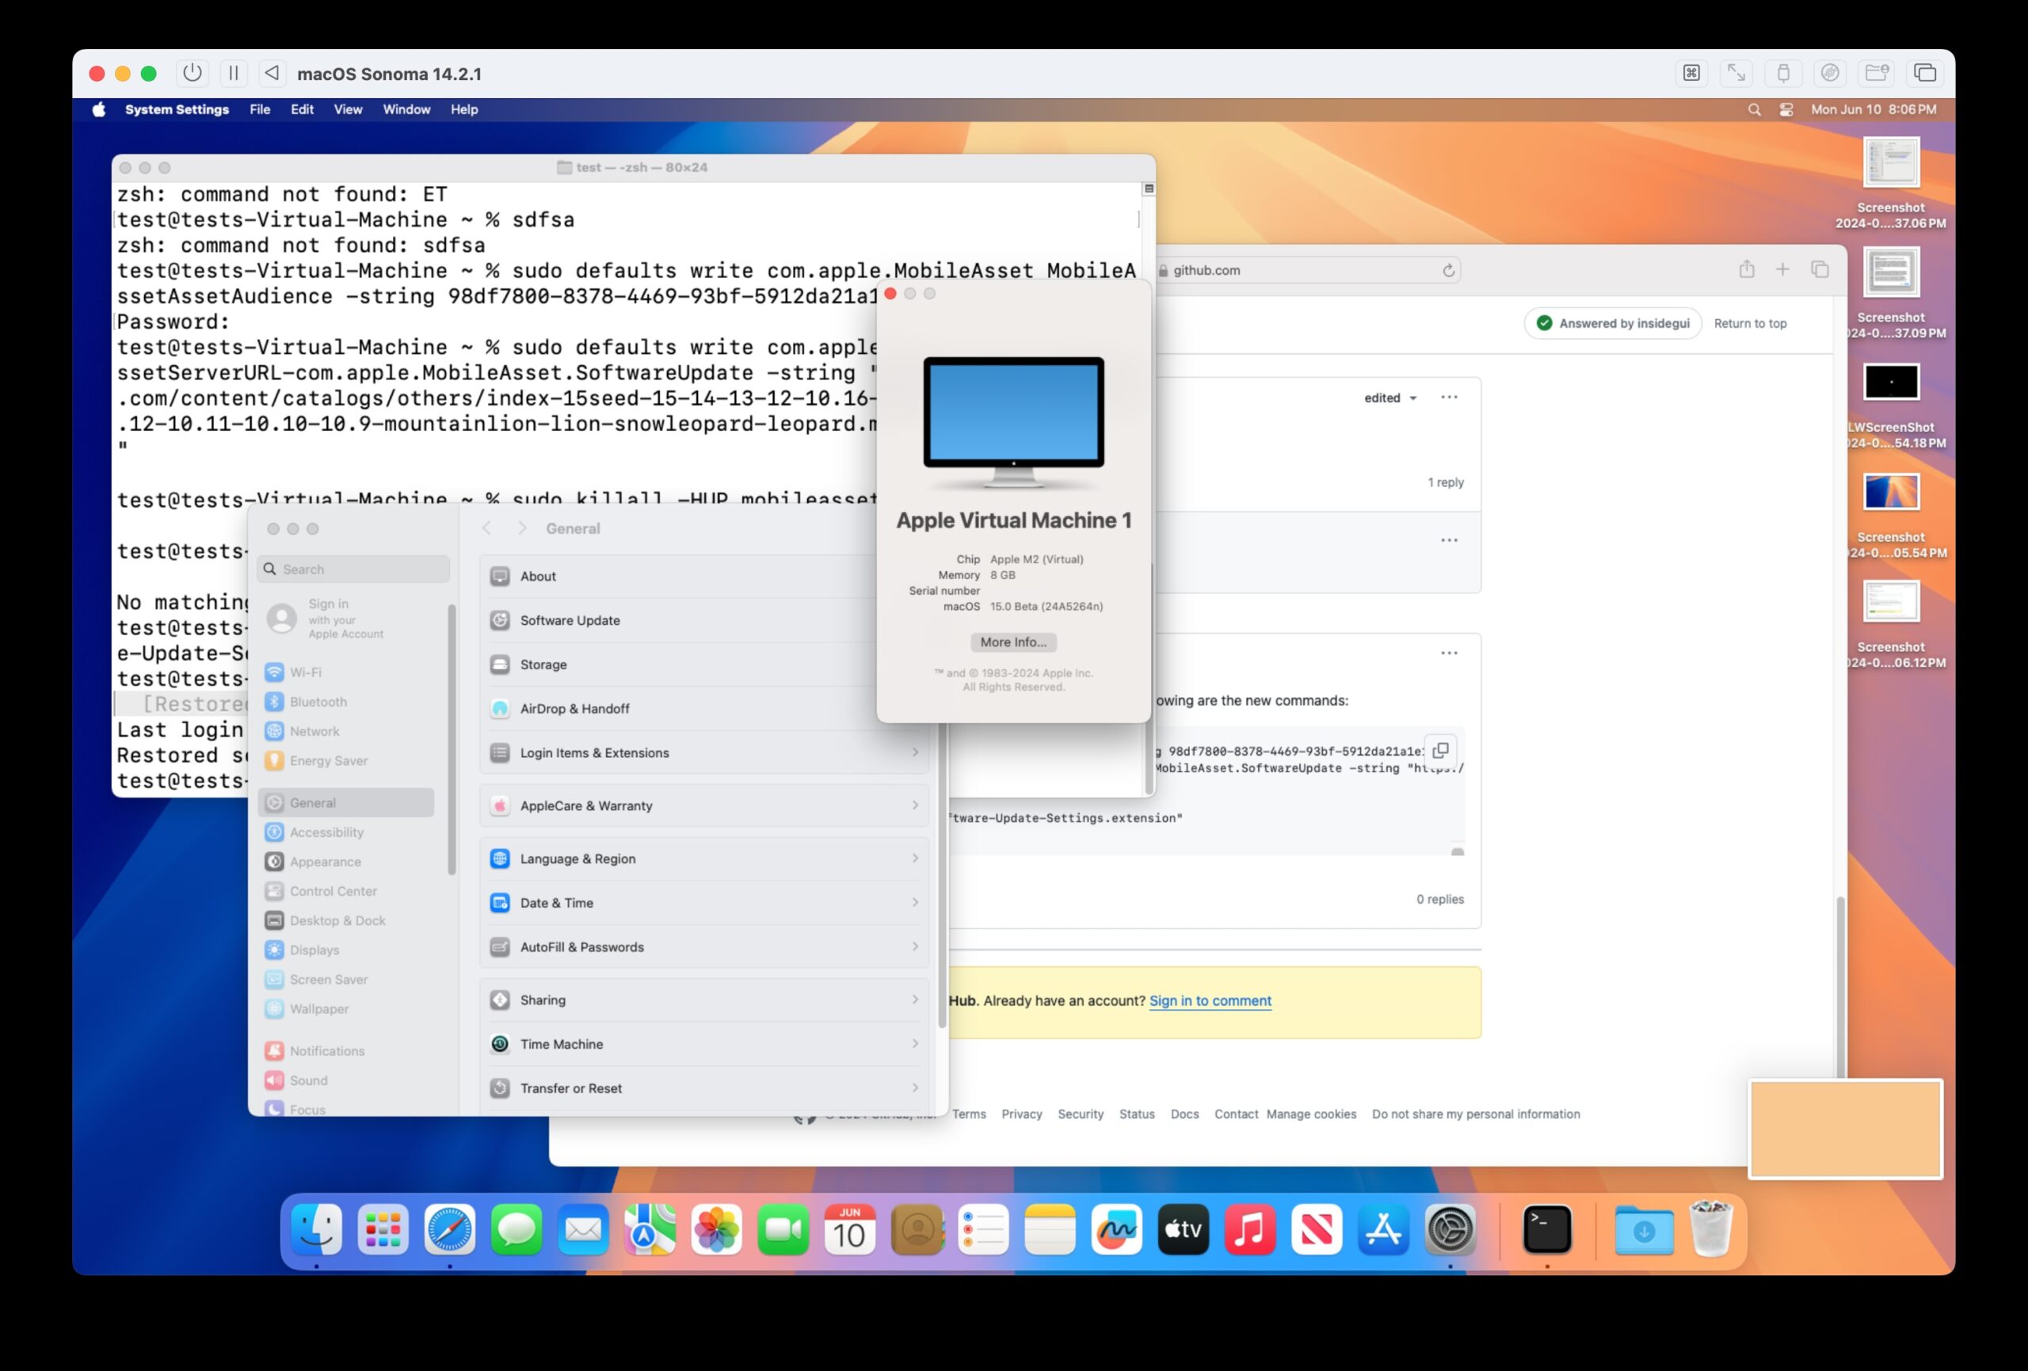The width and height of the screenshot is (2028, 1371).
Task: Select Software Update in General settings
Action: pos(570,620)
